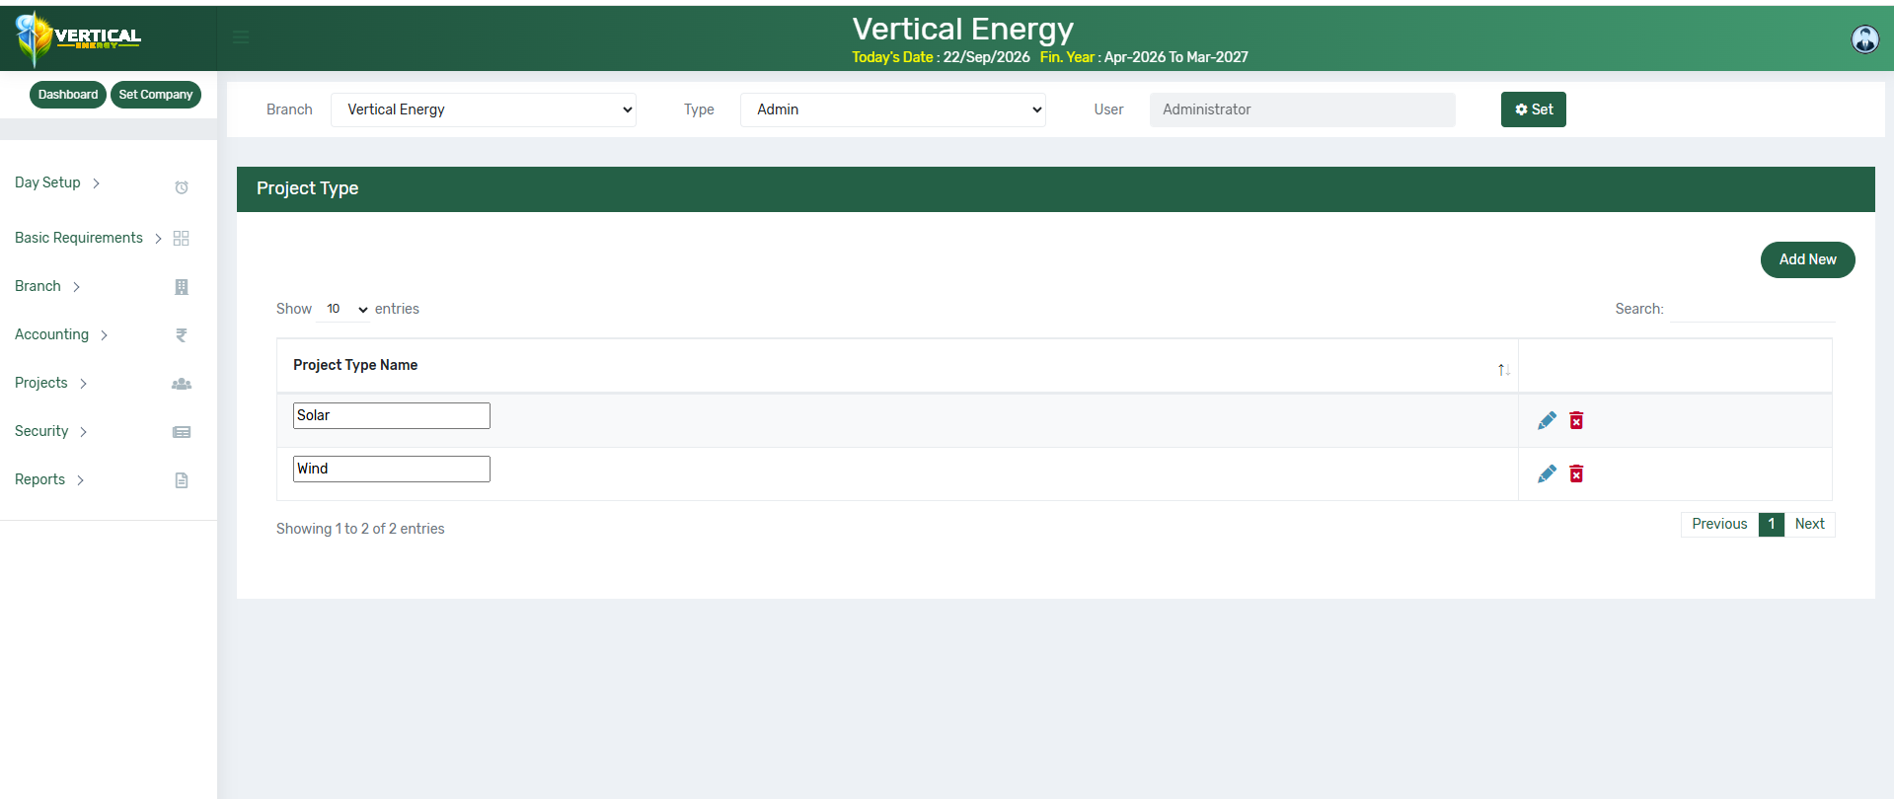Click the Wind name text field
The height and width of the screenshot is (799, 1894).
click(x=392, y=469)
